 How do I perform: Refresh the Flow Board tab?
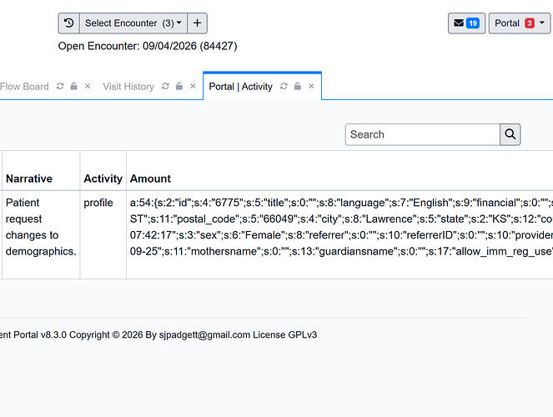tap(60, 87)
